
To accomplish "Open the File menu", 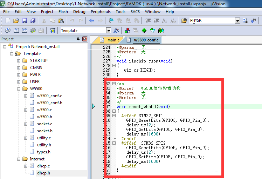I will pos(6,12).
